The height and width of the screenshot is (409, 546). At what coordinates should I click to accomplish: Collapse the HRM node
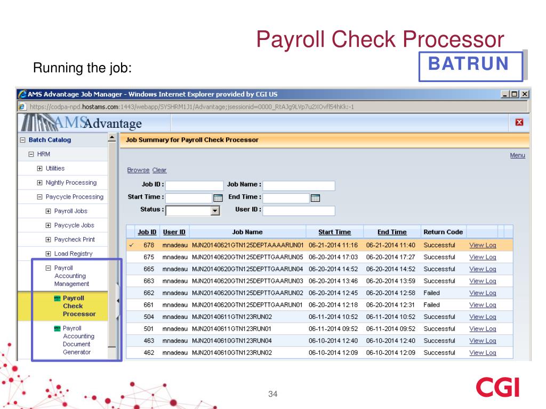tap(31, 154)
